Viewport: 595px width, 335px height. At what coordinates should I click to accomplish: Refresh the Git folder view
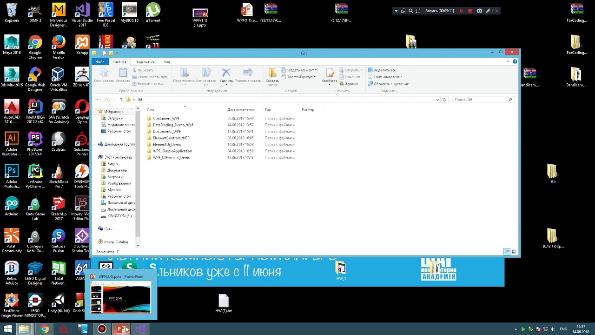pos(444,100)
